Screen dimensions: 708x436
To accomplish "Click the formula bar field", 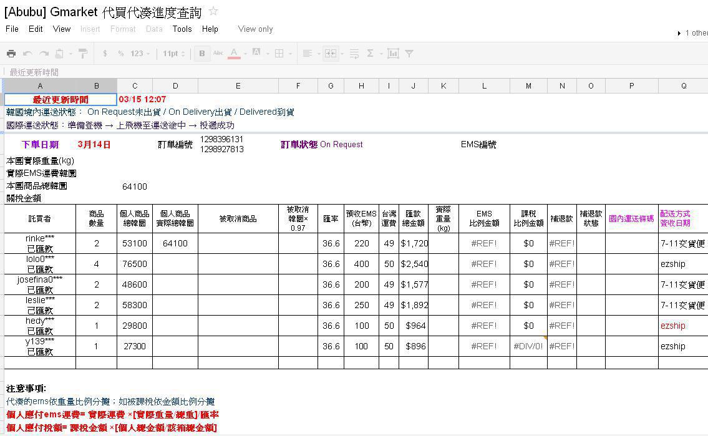I will [x=356, y=72].
